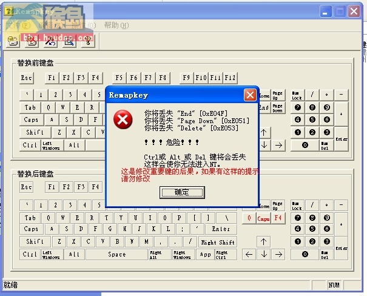367x296 pixels.
Task: Click the Right Alt key on lower keyboard
Action: (x=160, y=254)
